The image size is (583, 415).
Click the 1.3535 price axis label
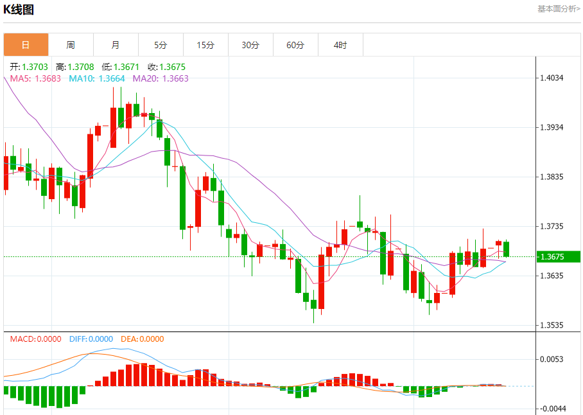pyautogui.click(x=552, y=325)
